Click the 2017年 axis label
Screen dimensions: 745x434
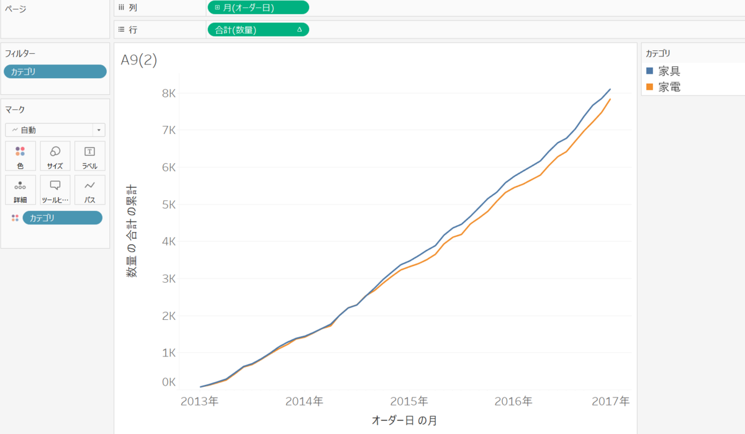(610, 401)
